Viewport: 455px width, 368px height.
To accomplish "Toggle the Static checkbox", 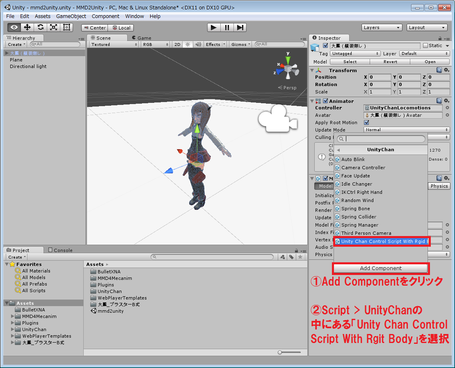I will [x=425, y=45].
